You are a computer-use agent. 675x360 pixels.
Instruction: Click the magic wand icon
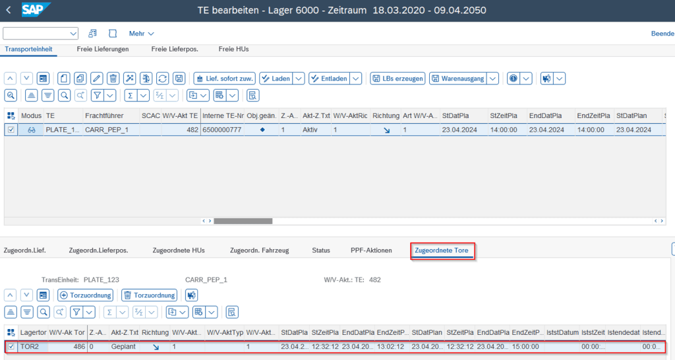pos(130,78)
